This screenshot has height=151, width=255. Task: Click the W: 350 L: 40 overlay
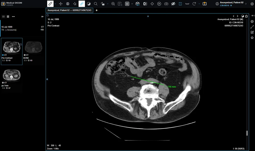tap(54, 145)
